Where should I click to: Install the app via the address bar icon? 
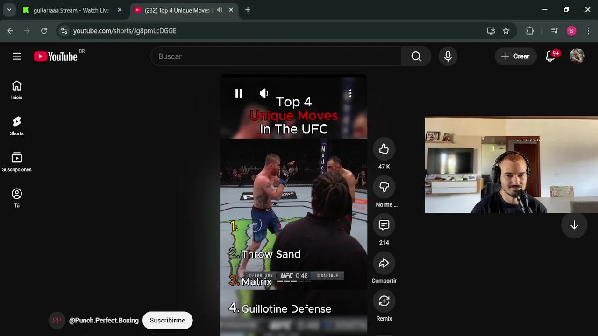tap(491, 31)
